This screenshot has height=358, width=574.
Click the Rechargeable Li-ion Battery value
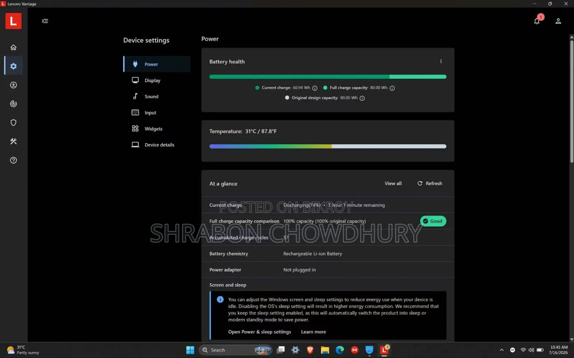click(312, 253)
